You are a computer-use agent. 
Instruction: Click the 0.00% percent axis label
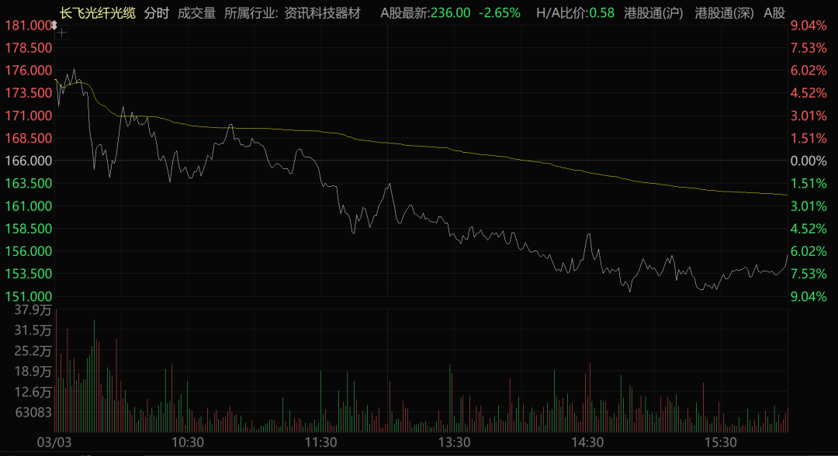click(x=809, y=161)
